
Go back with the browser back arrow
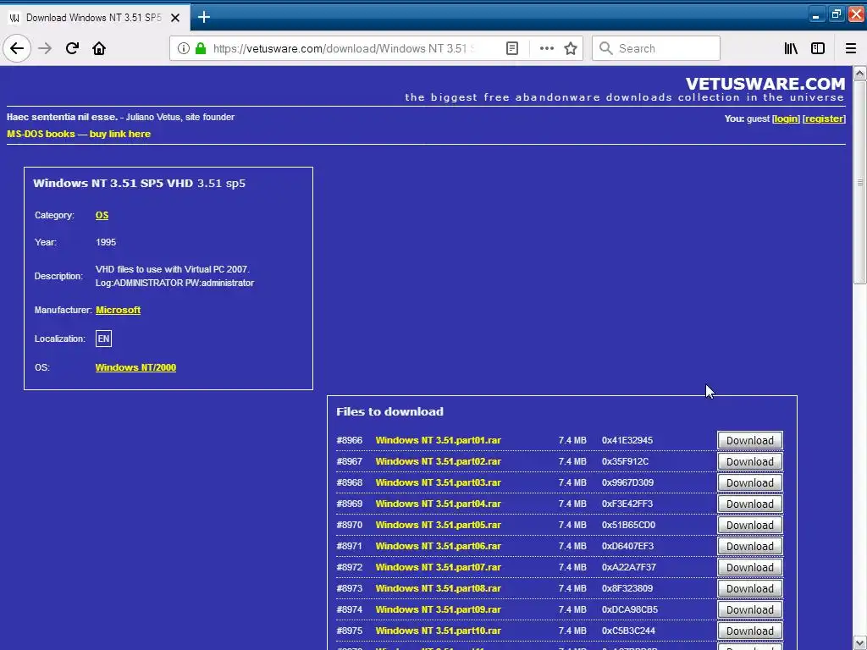click(17, 48)
